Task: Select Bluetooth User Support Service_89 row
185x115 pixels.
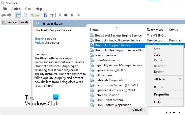Action: pyautogui.click(x=119, y=50)
